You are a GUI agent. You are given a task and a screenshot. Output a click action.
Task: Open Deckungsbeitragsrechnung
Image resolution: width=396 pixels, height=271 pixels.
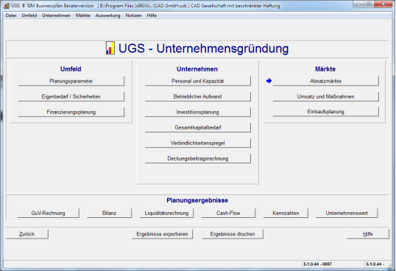tap(198, 158)
